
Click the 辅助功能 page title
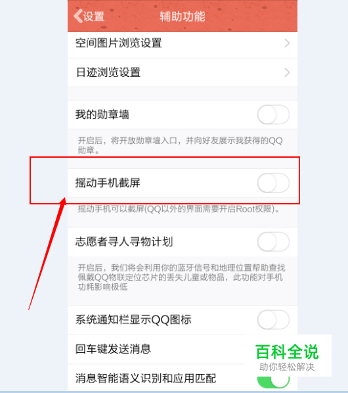(183, 16)
